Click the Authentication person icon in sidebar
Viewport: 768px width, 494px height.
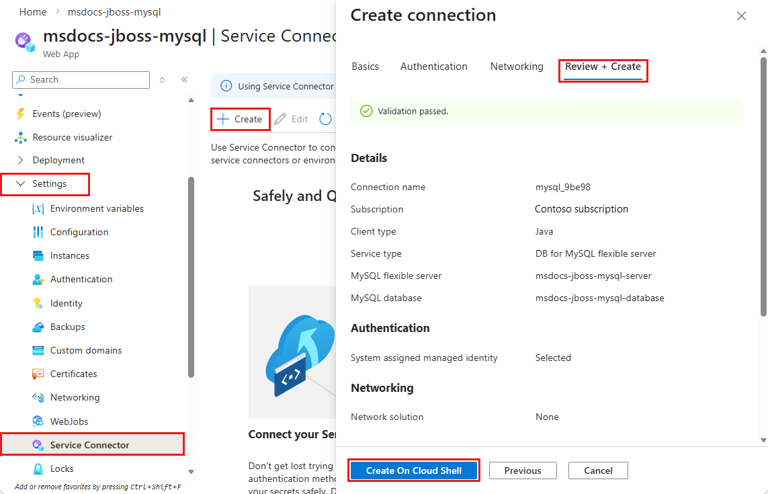point(38,280)
